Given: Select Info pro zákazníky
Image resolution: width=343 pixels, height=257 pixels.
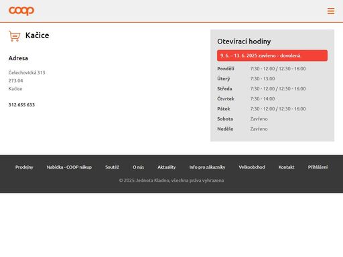Looking at the screenshot, I should click(207, 167).
